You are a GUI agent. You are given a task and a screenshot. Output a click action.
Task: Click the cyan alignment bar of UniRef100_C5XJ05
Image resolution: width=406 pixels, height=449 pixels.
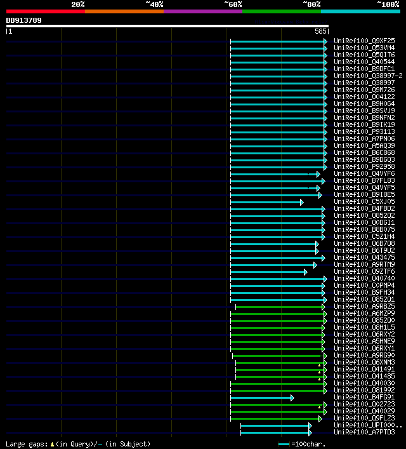266,202
